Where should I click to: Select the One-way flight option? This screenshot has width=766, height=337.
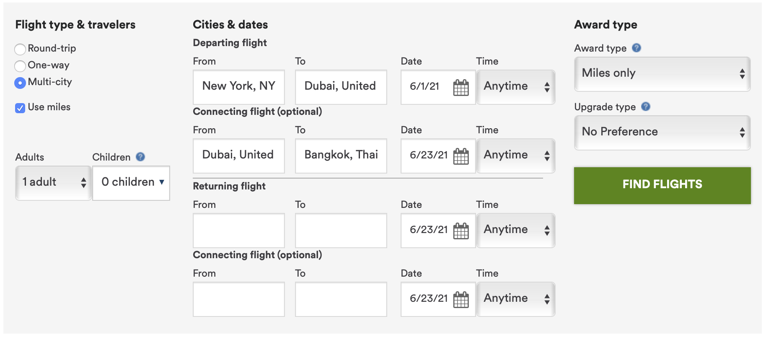[x=20, y=66]
